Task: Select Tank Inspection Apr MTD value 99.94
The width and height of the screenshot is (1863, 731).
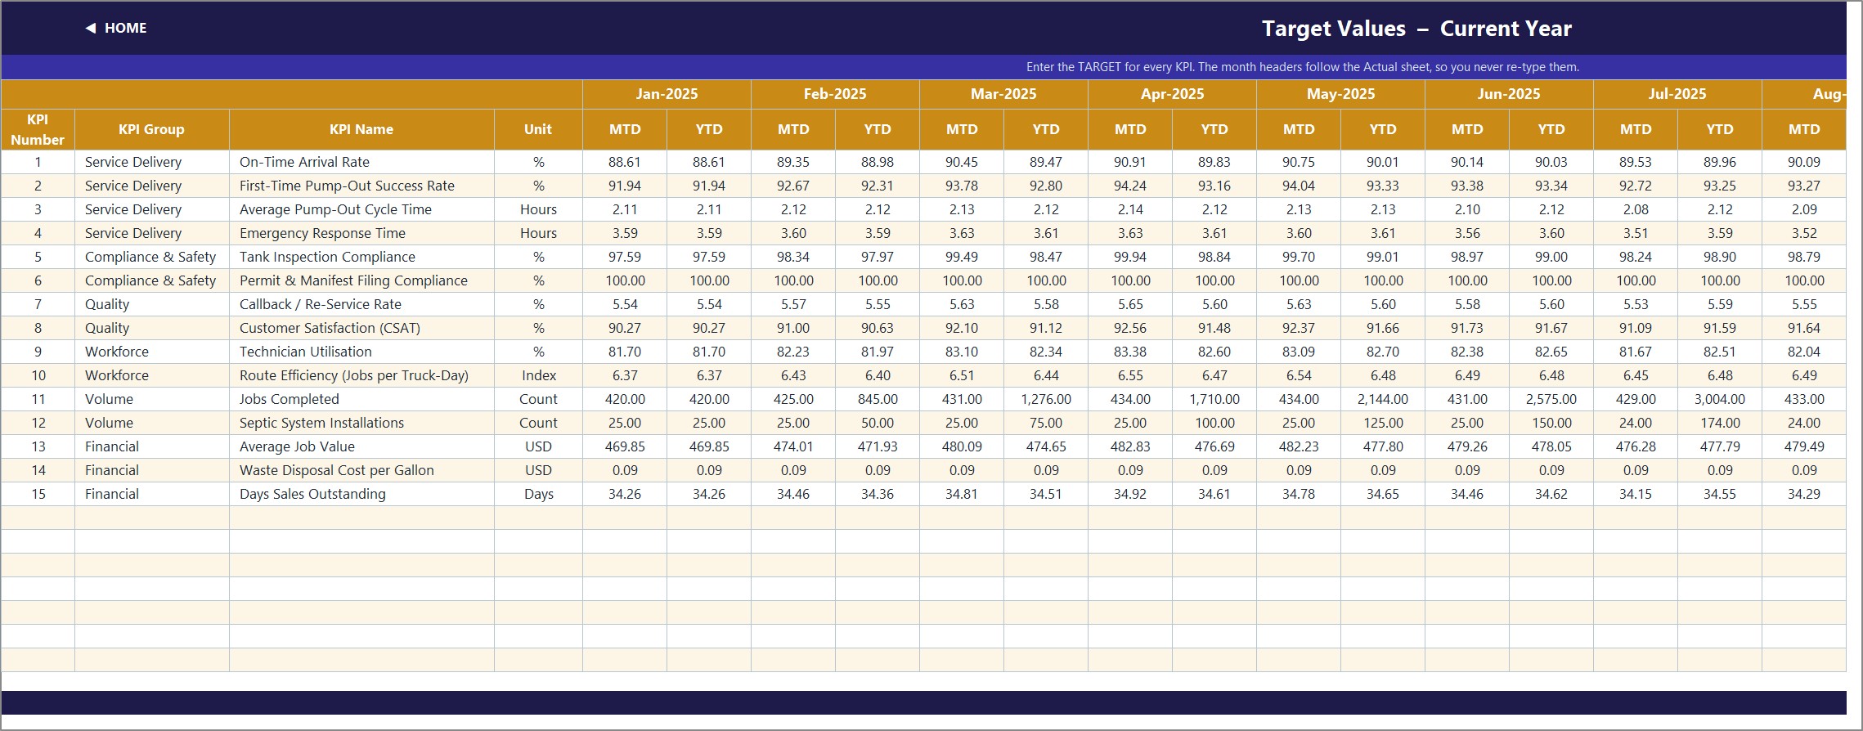Action: pyautogui.click(x=1130, y=257)
